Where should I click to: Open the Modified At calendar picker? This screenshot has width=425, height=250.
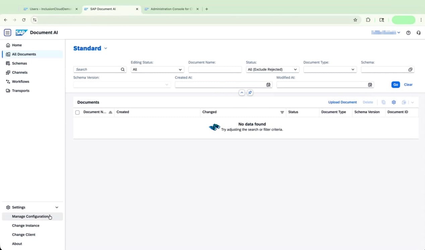tap(370, 85)
